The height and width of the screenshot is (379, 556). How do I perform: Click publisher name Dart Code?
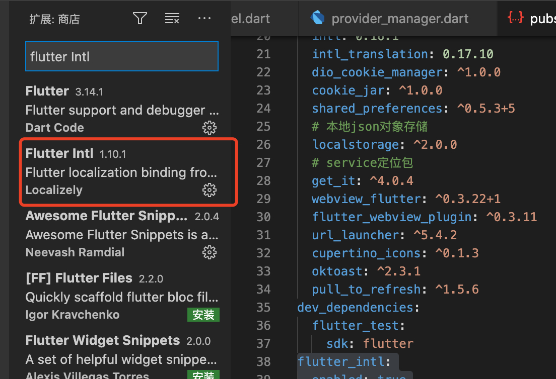[54, 127]
